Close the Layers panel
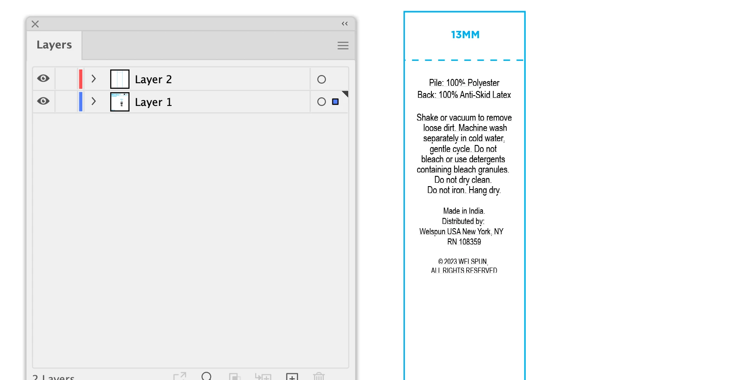The image size is (729, 380). pos(35,24)
